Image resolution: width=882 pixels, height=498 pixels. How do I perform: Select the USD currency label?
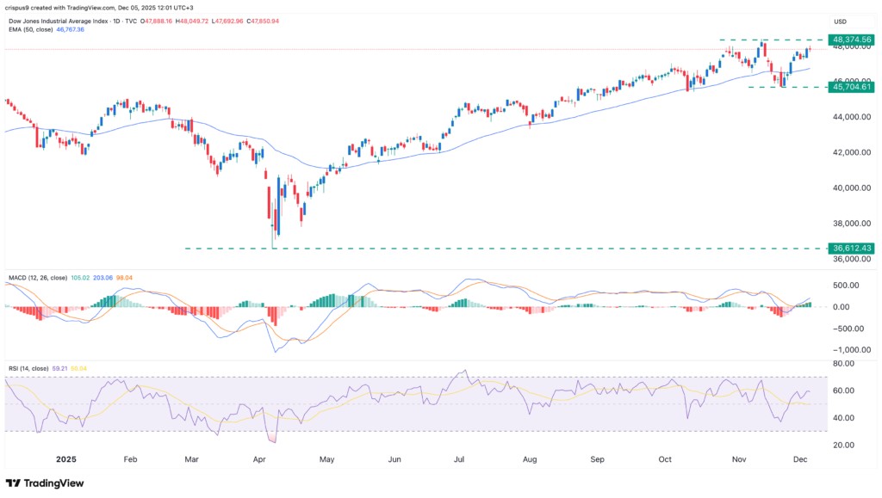point(840,22)
